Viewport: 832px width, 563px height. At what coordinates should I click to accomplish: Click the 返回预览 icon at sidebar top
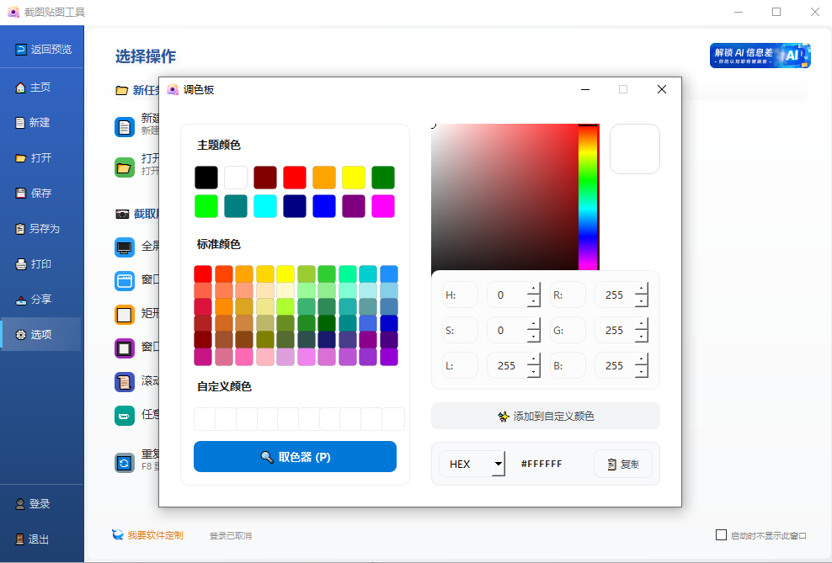[21, 49]
